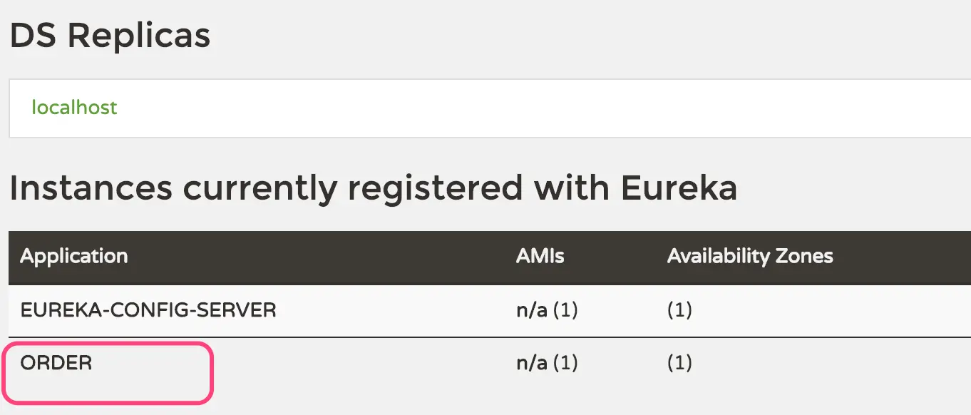Screen dimensions: 971x415
Task: Click empty space inside pink box below ORDER
Action: coord(107,389)
